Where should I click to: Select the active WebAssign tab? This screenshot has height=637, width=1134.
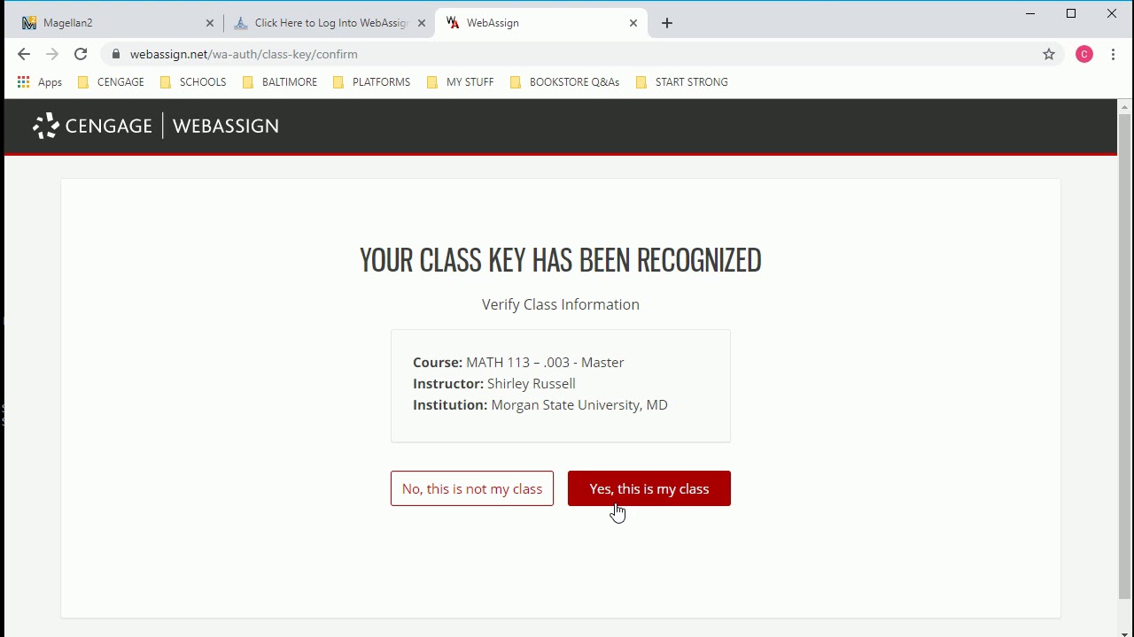pos(540,23)
